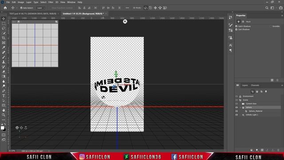284x160 pixels.
Task: Select the Eraser tool
Action: tap(4, 72)
